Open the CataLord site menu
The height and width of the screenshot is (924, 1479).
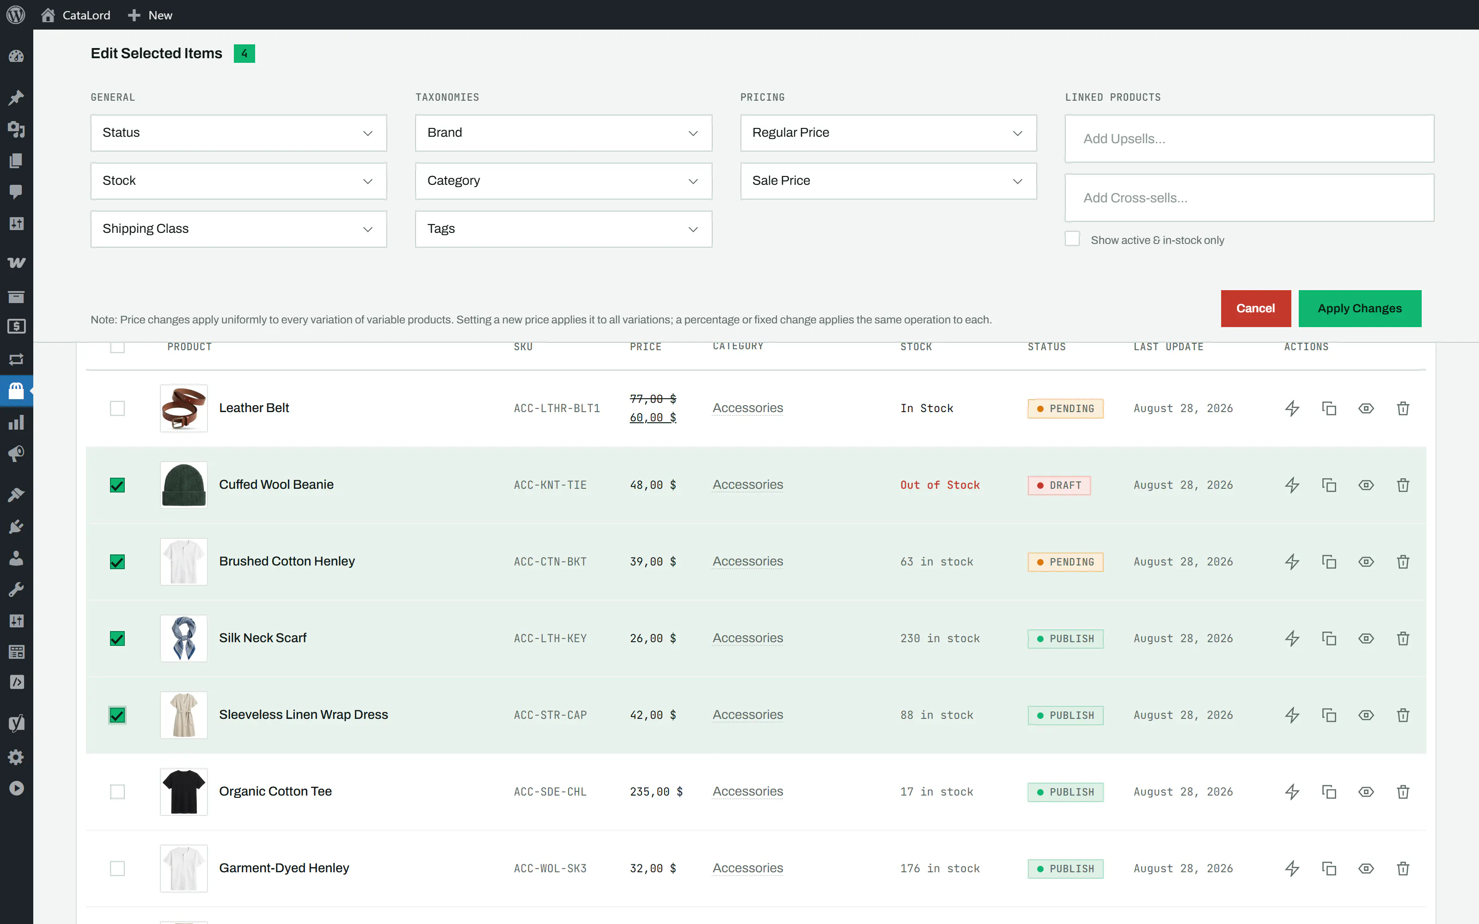(x=76, y=15)
